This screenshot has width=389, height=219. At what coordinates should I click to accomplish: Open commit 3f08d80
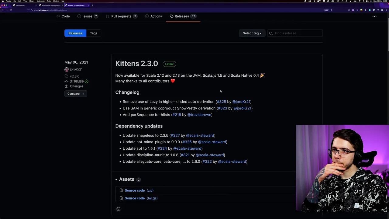(x=77, y=81)
